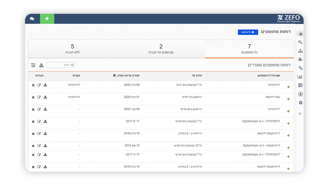Edit report in 09 מרץ 2020 row
329x186 pixels.
tap(39, 85)
